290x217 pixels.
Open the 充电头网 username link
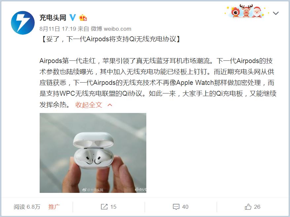pyautogui.click(x=53, y=18)
